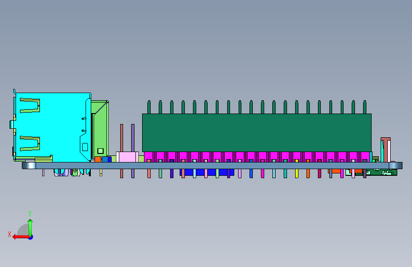Select the tall brown pin above board

point(122,138)
